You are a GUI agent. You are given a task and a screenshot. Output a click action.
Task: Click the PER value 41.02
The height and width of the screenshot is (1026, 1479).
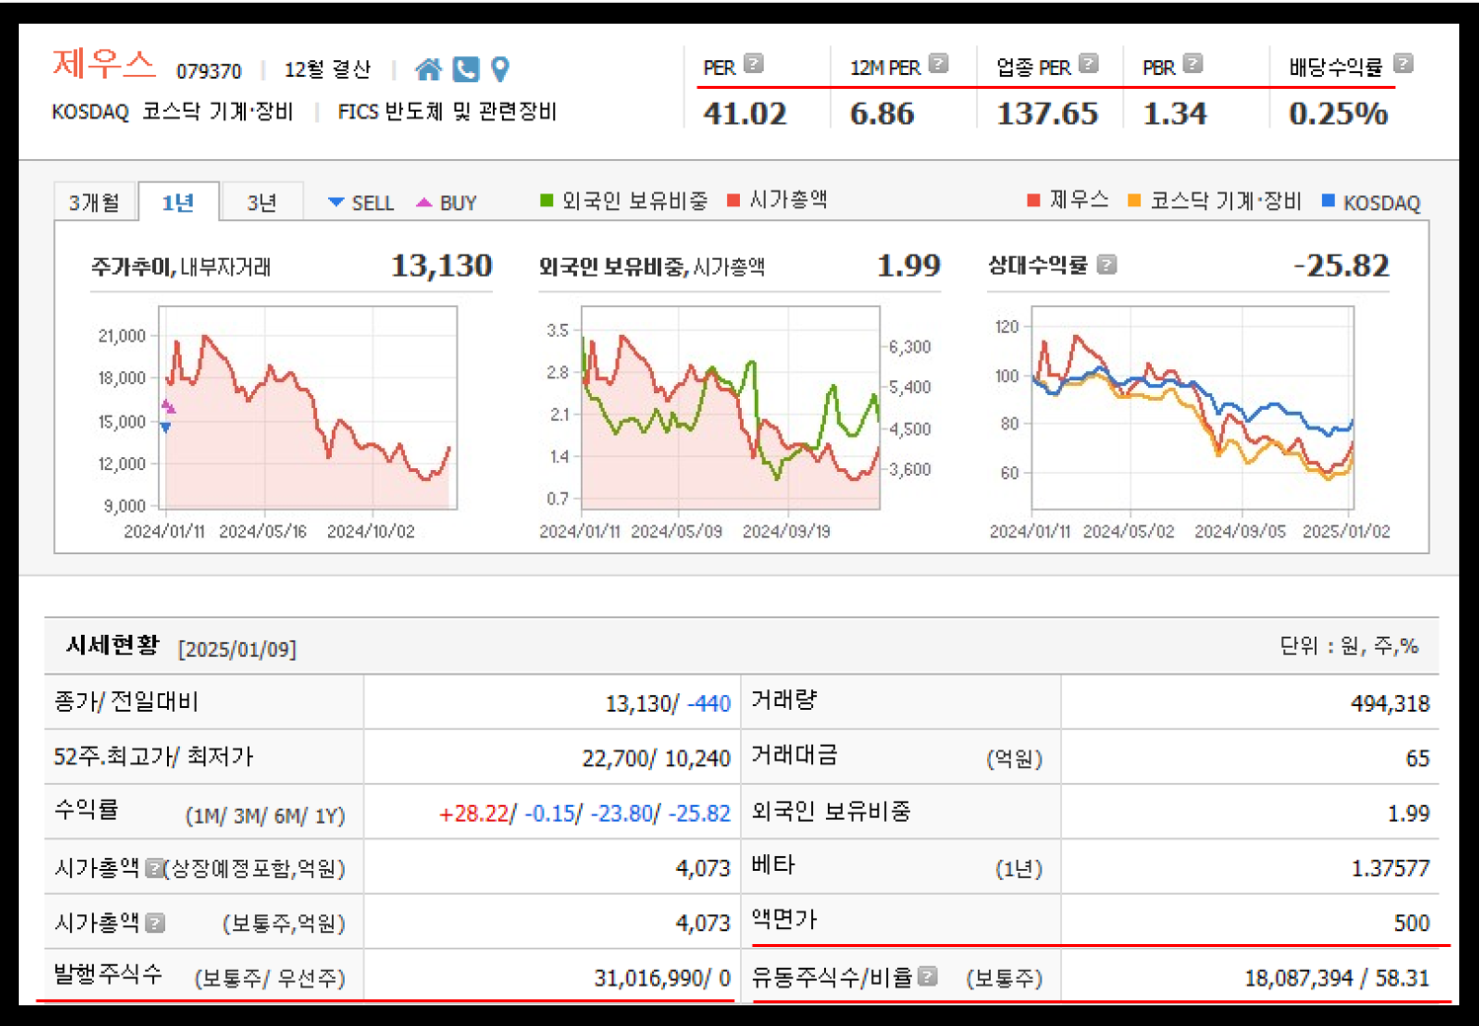tap(745, 114)
